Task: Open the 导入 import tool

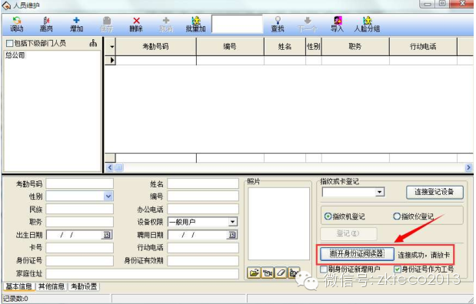Action: (x=338, y=25)
